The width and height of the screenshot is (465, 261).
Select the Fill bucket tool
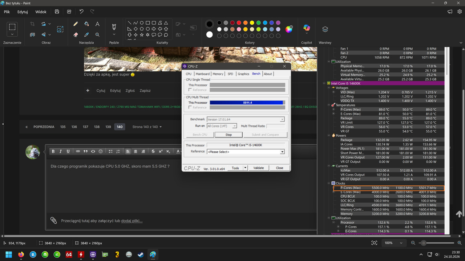(x=86, y=24)
